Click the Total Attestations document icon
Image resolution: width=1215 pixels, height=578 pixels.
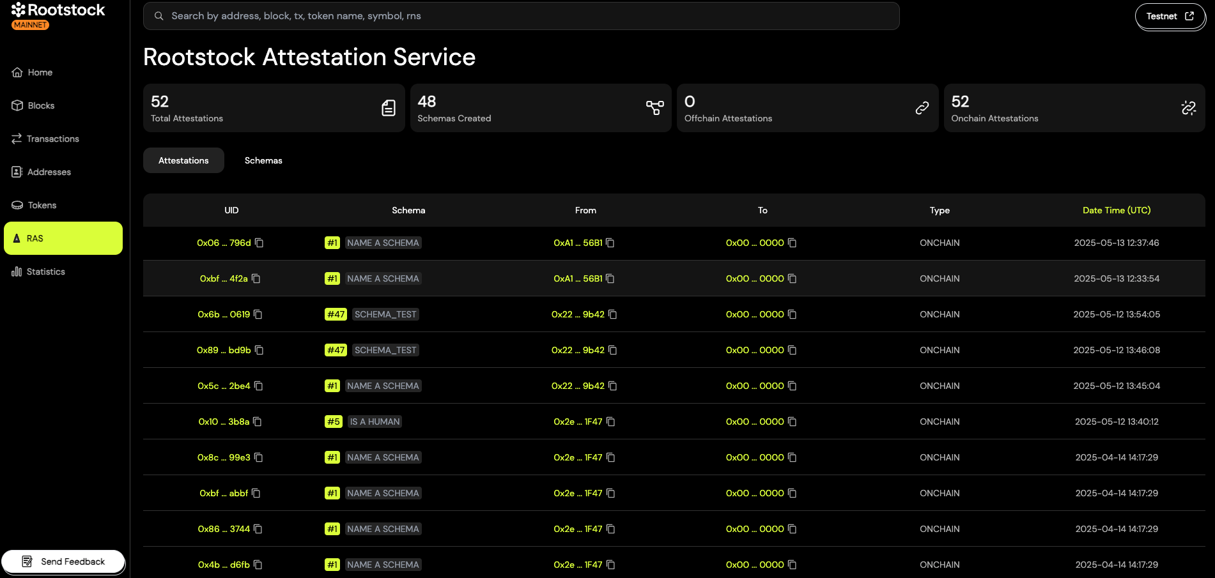[388, 108]
